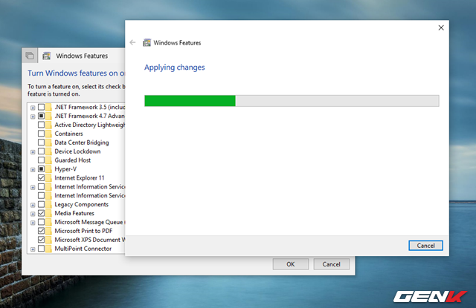Enable the MultiPoint Connector checkbox

(x=42, y=249)
